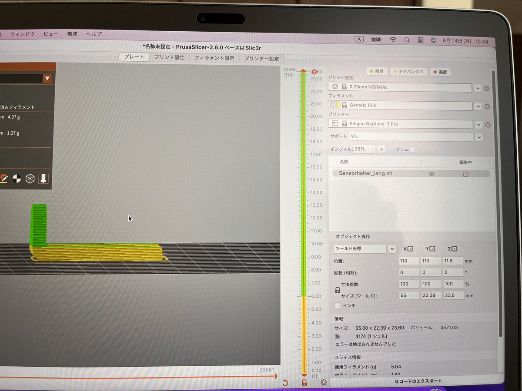Viewport: 522px width, 391px height.
Task: Expand the filament preset dropdown
Action: (x=478, y=106)
